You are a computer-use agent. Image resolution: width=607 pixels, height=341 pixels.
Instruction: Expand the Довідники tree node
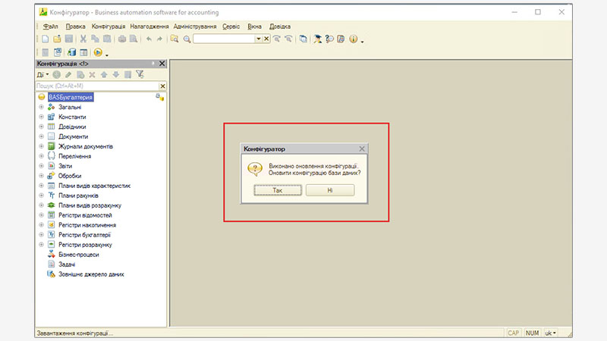42,127
